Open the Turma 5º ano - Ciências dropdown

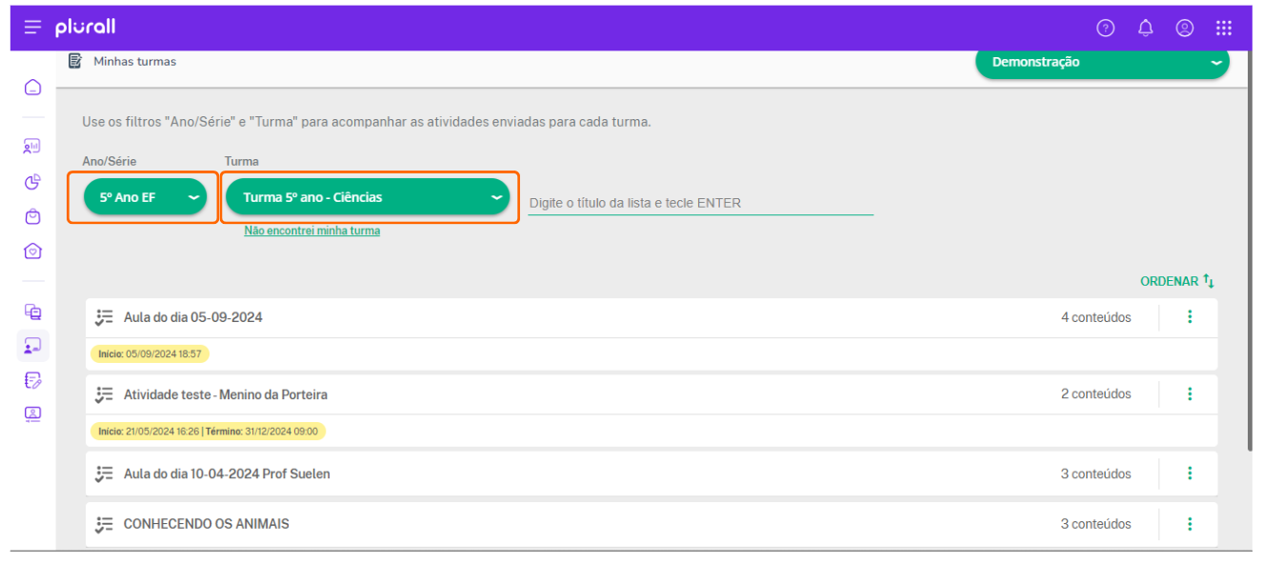[368, 197]
